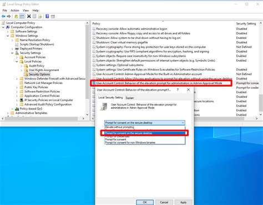Choose Elevate without prompting option
This screenshot has width=263, height=205.
coord(145,127)
